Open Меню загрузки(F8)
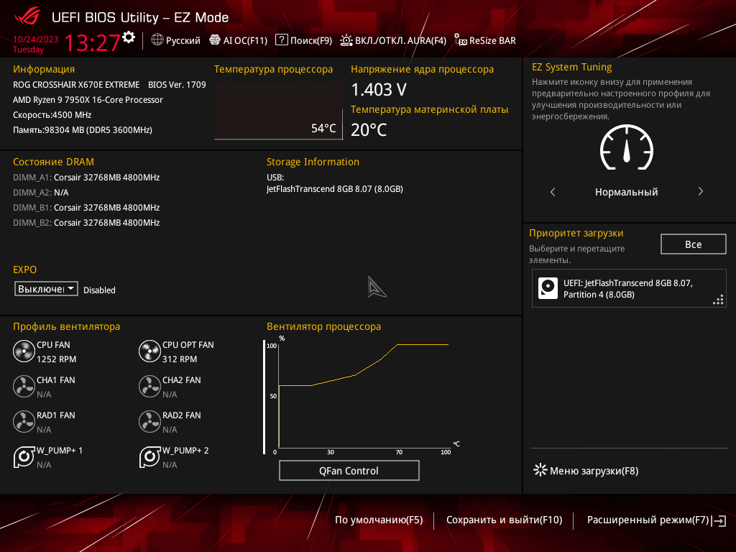This screenshot has width=736, height=552. [586, 470]
